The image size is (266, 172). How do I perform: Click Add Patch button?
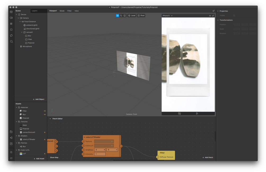click(208, 157)
